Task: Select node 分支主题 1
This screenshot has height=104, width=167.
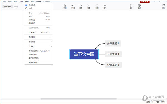Action: [x=113, y=44]
